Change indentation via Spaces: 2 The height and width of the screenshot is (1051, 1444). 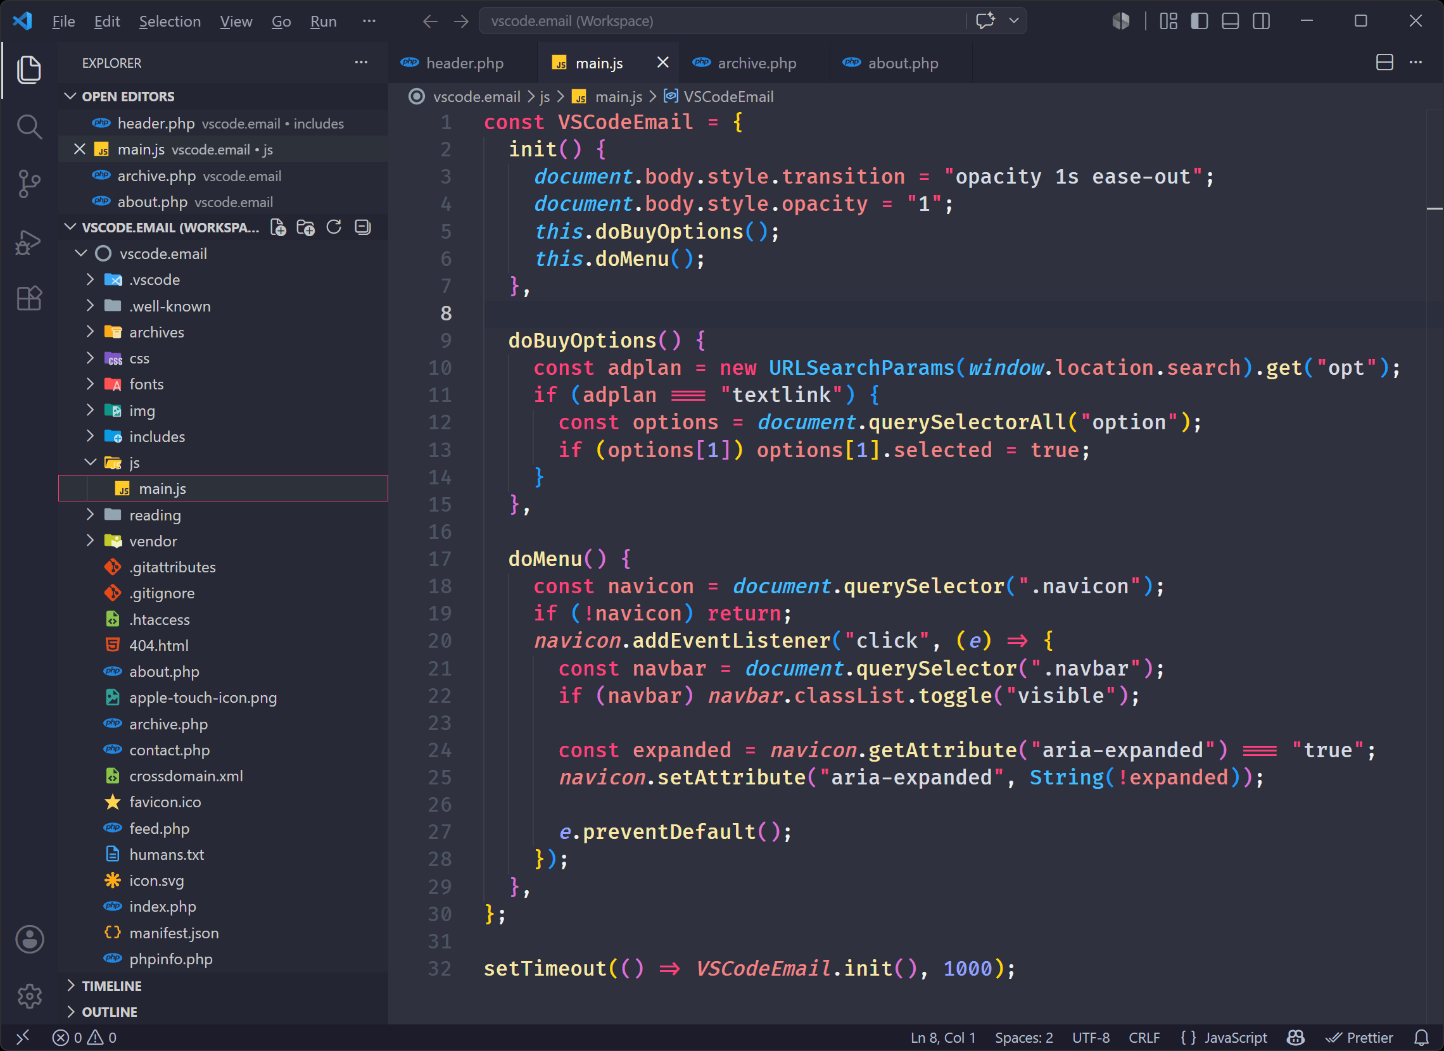click(x=1024, y=1038)
